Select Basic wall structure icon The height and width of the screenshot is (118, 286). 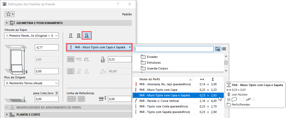(71, 36)
